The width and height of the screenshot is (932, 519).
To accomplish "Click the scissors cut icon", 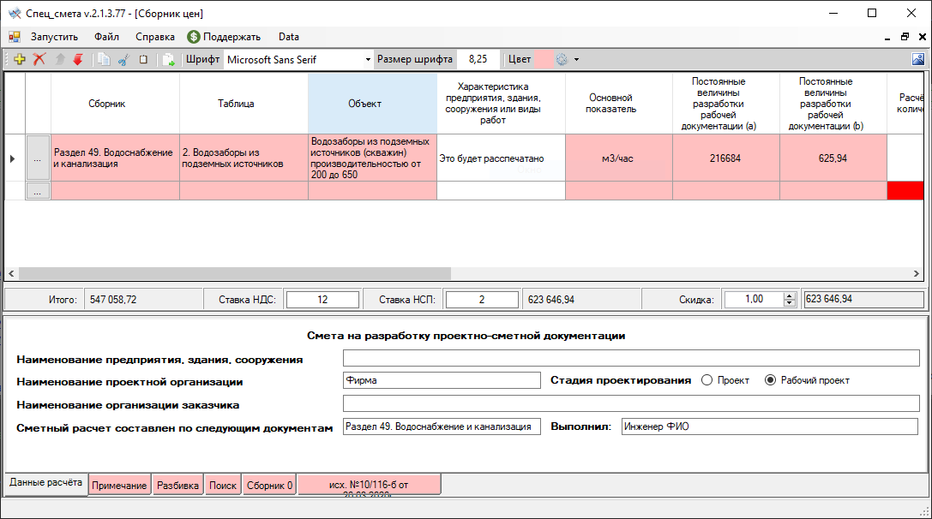I will pos(123,59).
